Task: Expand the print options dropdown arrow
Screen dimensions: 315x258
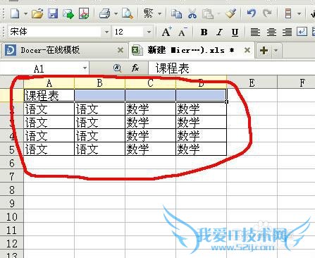Action: 116,13
